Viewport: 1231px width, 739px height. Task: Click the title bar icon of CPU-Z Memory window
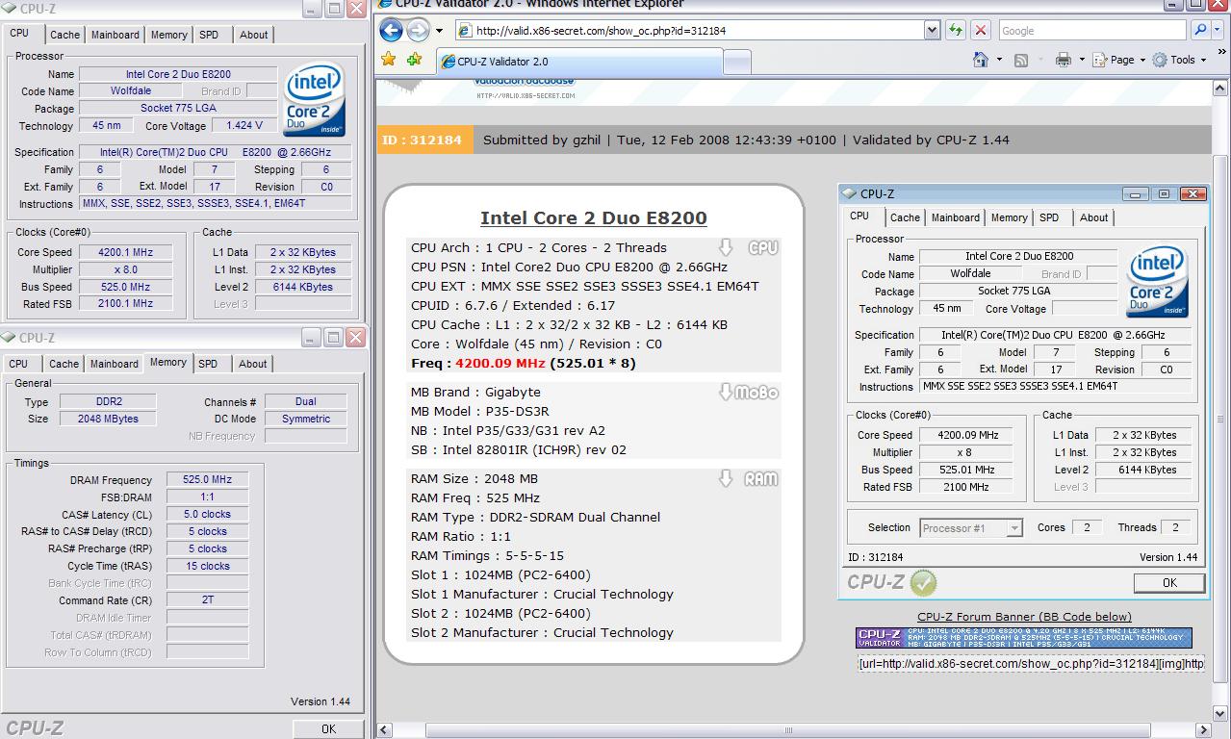pos(9,338)
